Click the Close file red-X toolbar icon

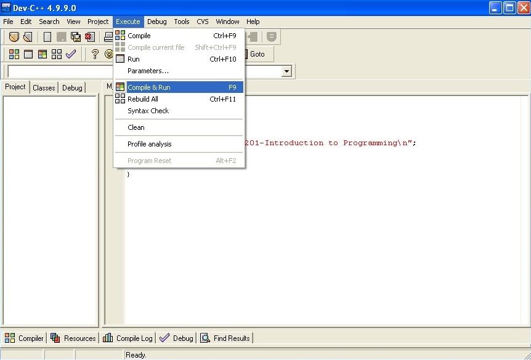point(90,36)
